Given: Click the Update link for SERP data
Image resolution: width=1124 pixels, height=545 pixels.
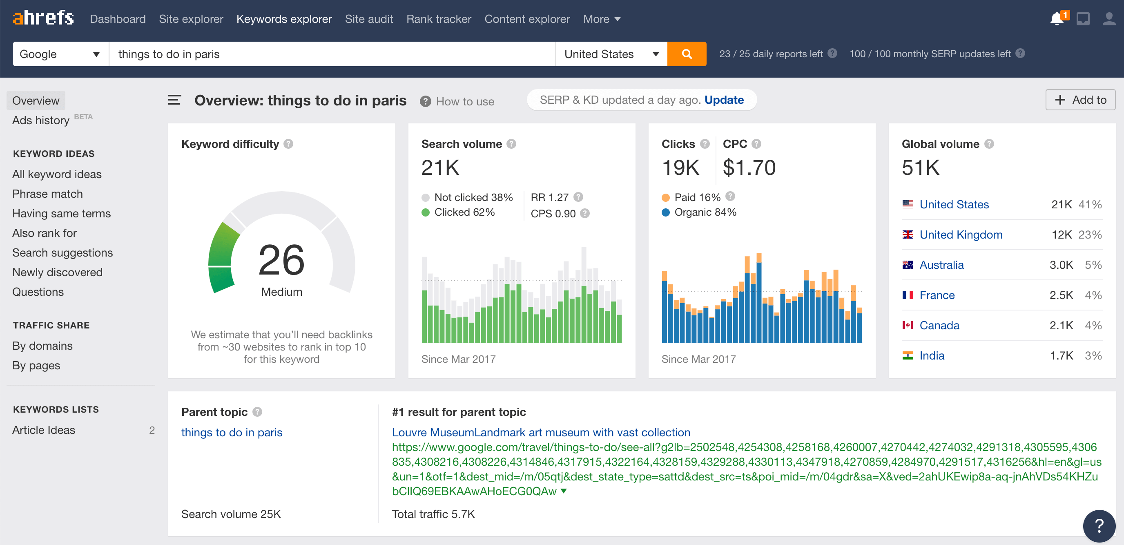Looking at the screenshot, I should point(724,100).
